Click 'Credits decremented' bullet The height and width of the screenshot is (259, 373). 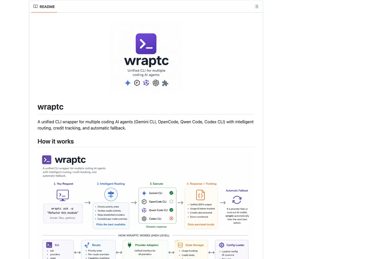[201, 213]
